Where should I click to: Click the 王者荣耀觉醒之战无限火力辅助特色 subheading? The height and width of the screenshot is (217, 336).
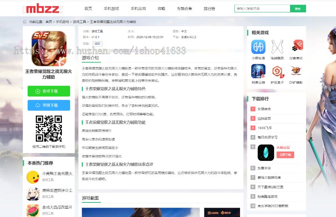point(115,89)
